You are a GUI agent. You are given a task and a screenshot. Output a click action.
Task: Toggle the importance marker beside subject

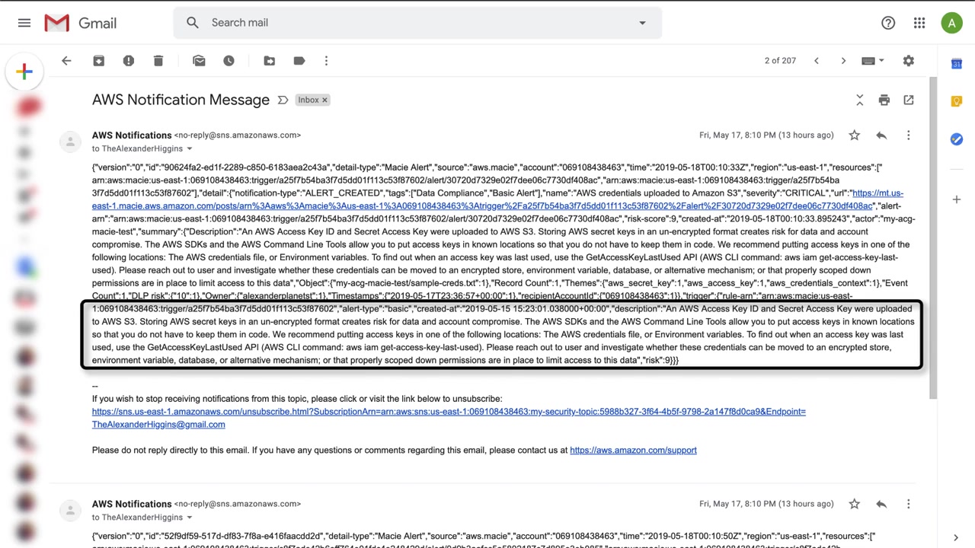click(x=283, y=100)
